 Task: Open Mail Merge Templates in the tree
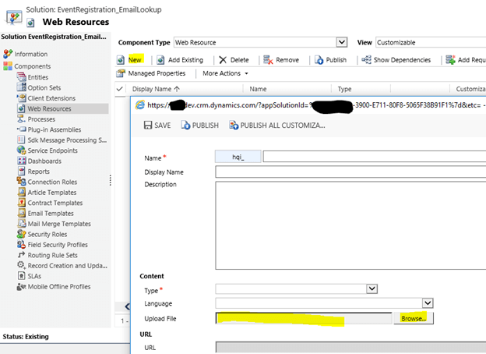59,224
